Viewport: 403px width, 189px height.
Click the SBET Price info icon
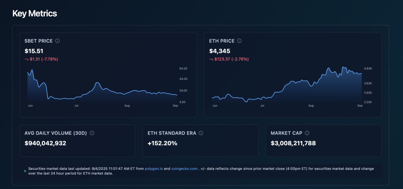point(57,41)
